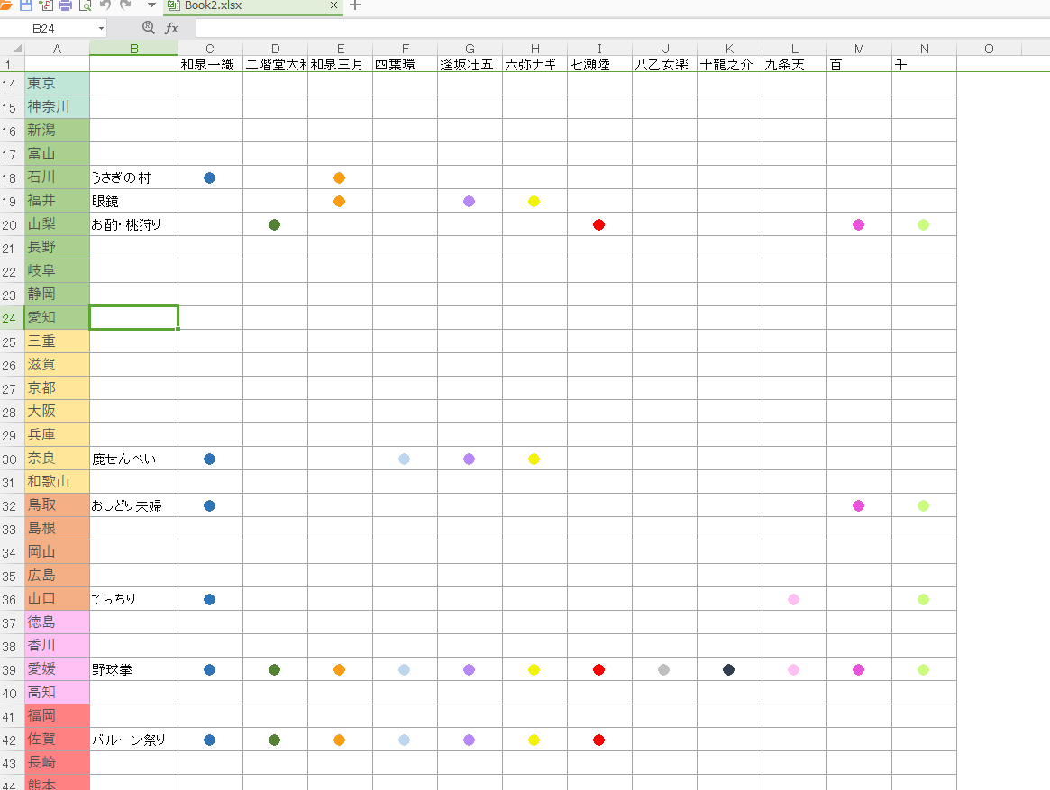Redo the last action
The image size is (1050, 790).
pyautogui.click(x=125, y=5)
